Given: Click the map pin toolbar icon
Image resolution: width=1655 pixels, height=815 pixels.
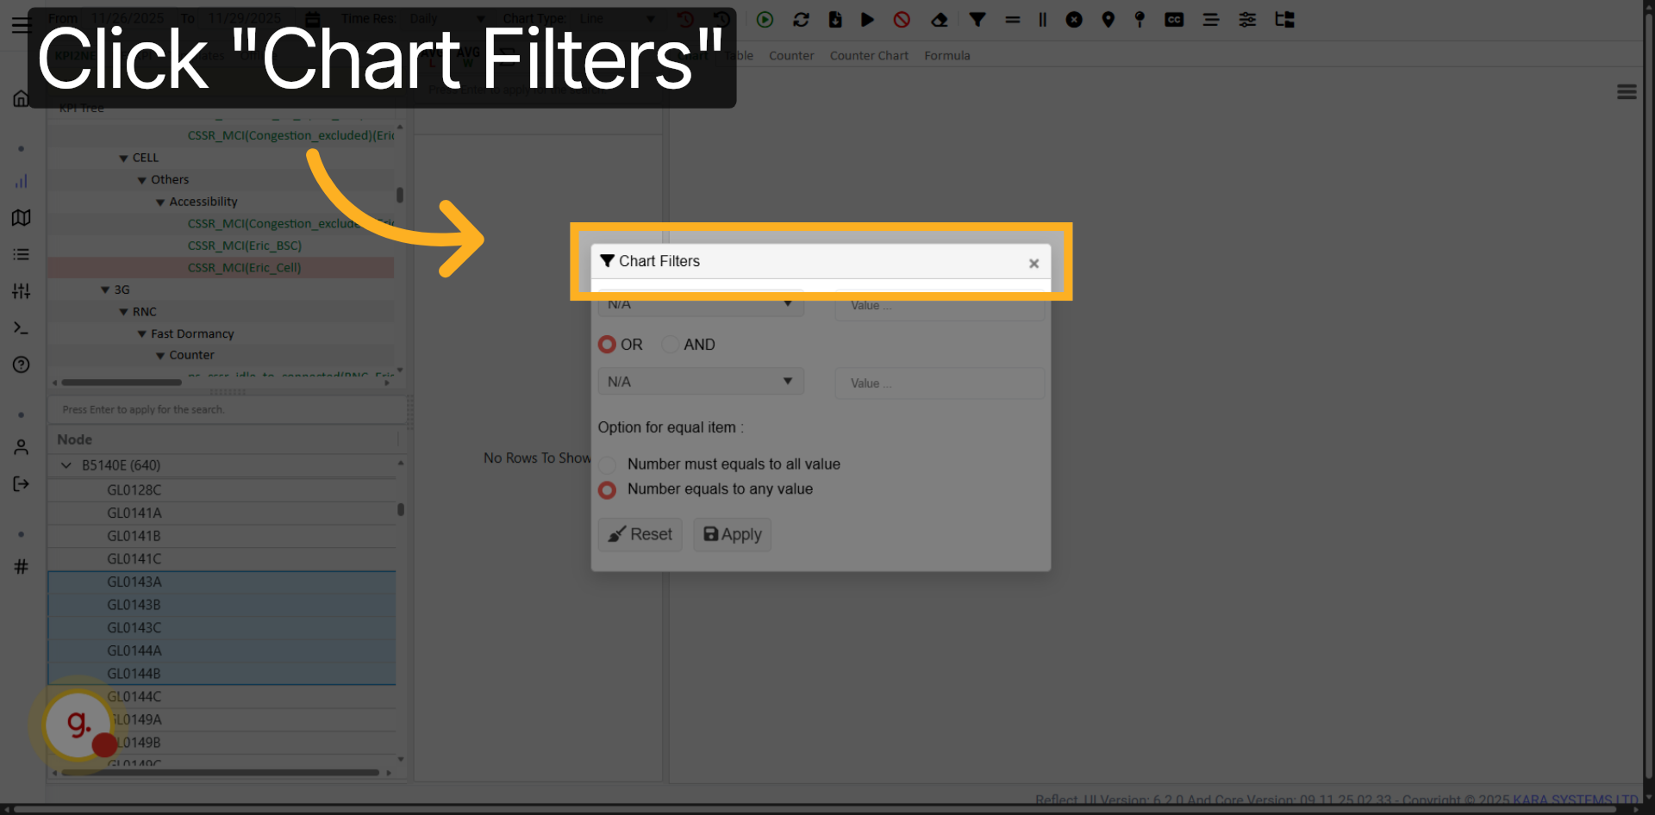Looking at the screenshot, I should coord(1140,19).
